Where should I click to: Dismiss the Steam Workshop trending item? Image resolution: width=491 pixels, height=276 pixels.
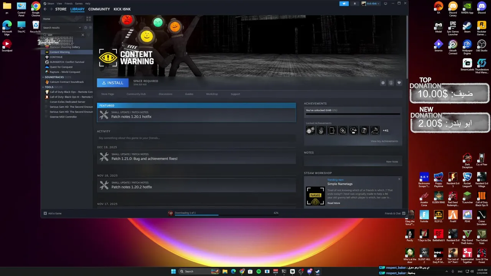pos(399,179)
